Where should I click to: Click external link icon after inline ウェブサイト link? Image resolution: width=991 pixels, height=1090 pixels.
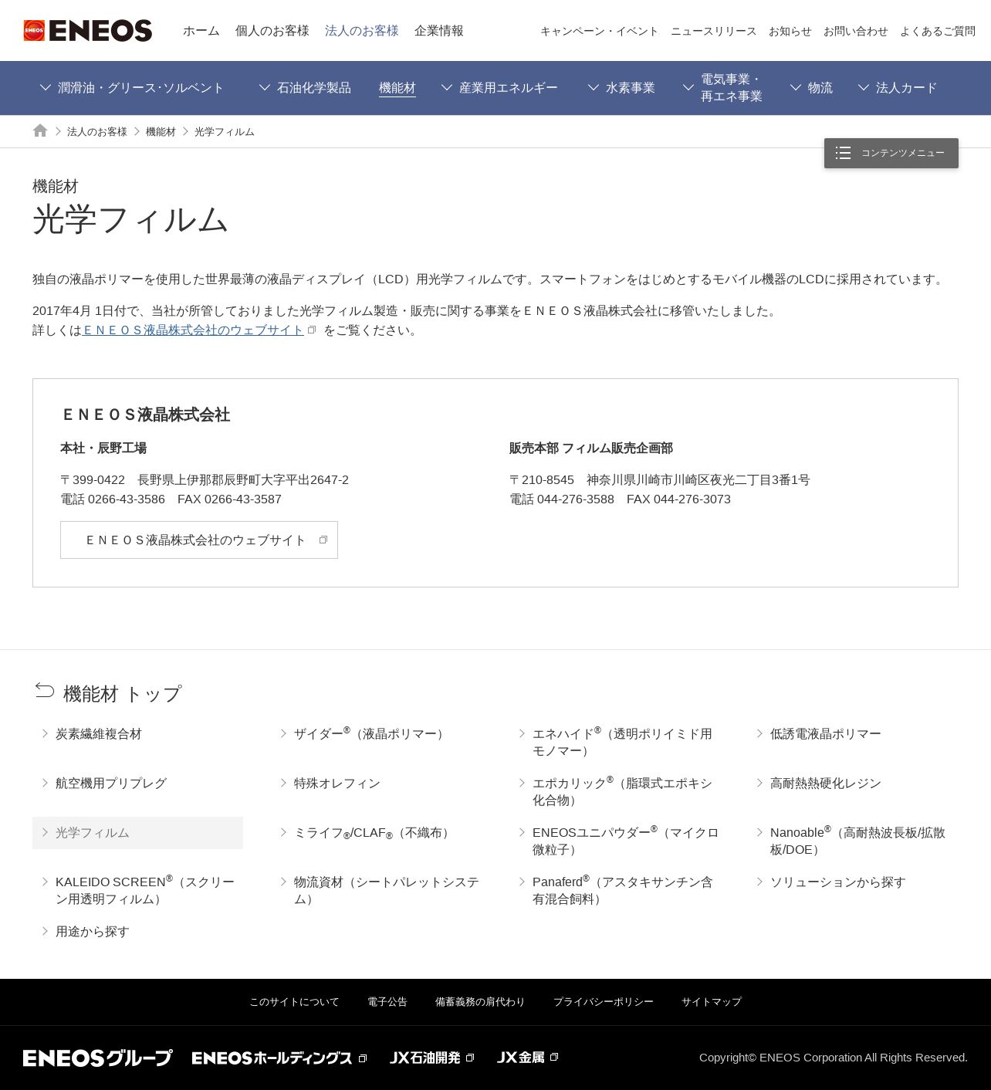coord(312,330)
